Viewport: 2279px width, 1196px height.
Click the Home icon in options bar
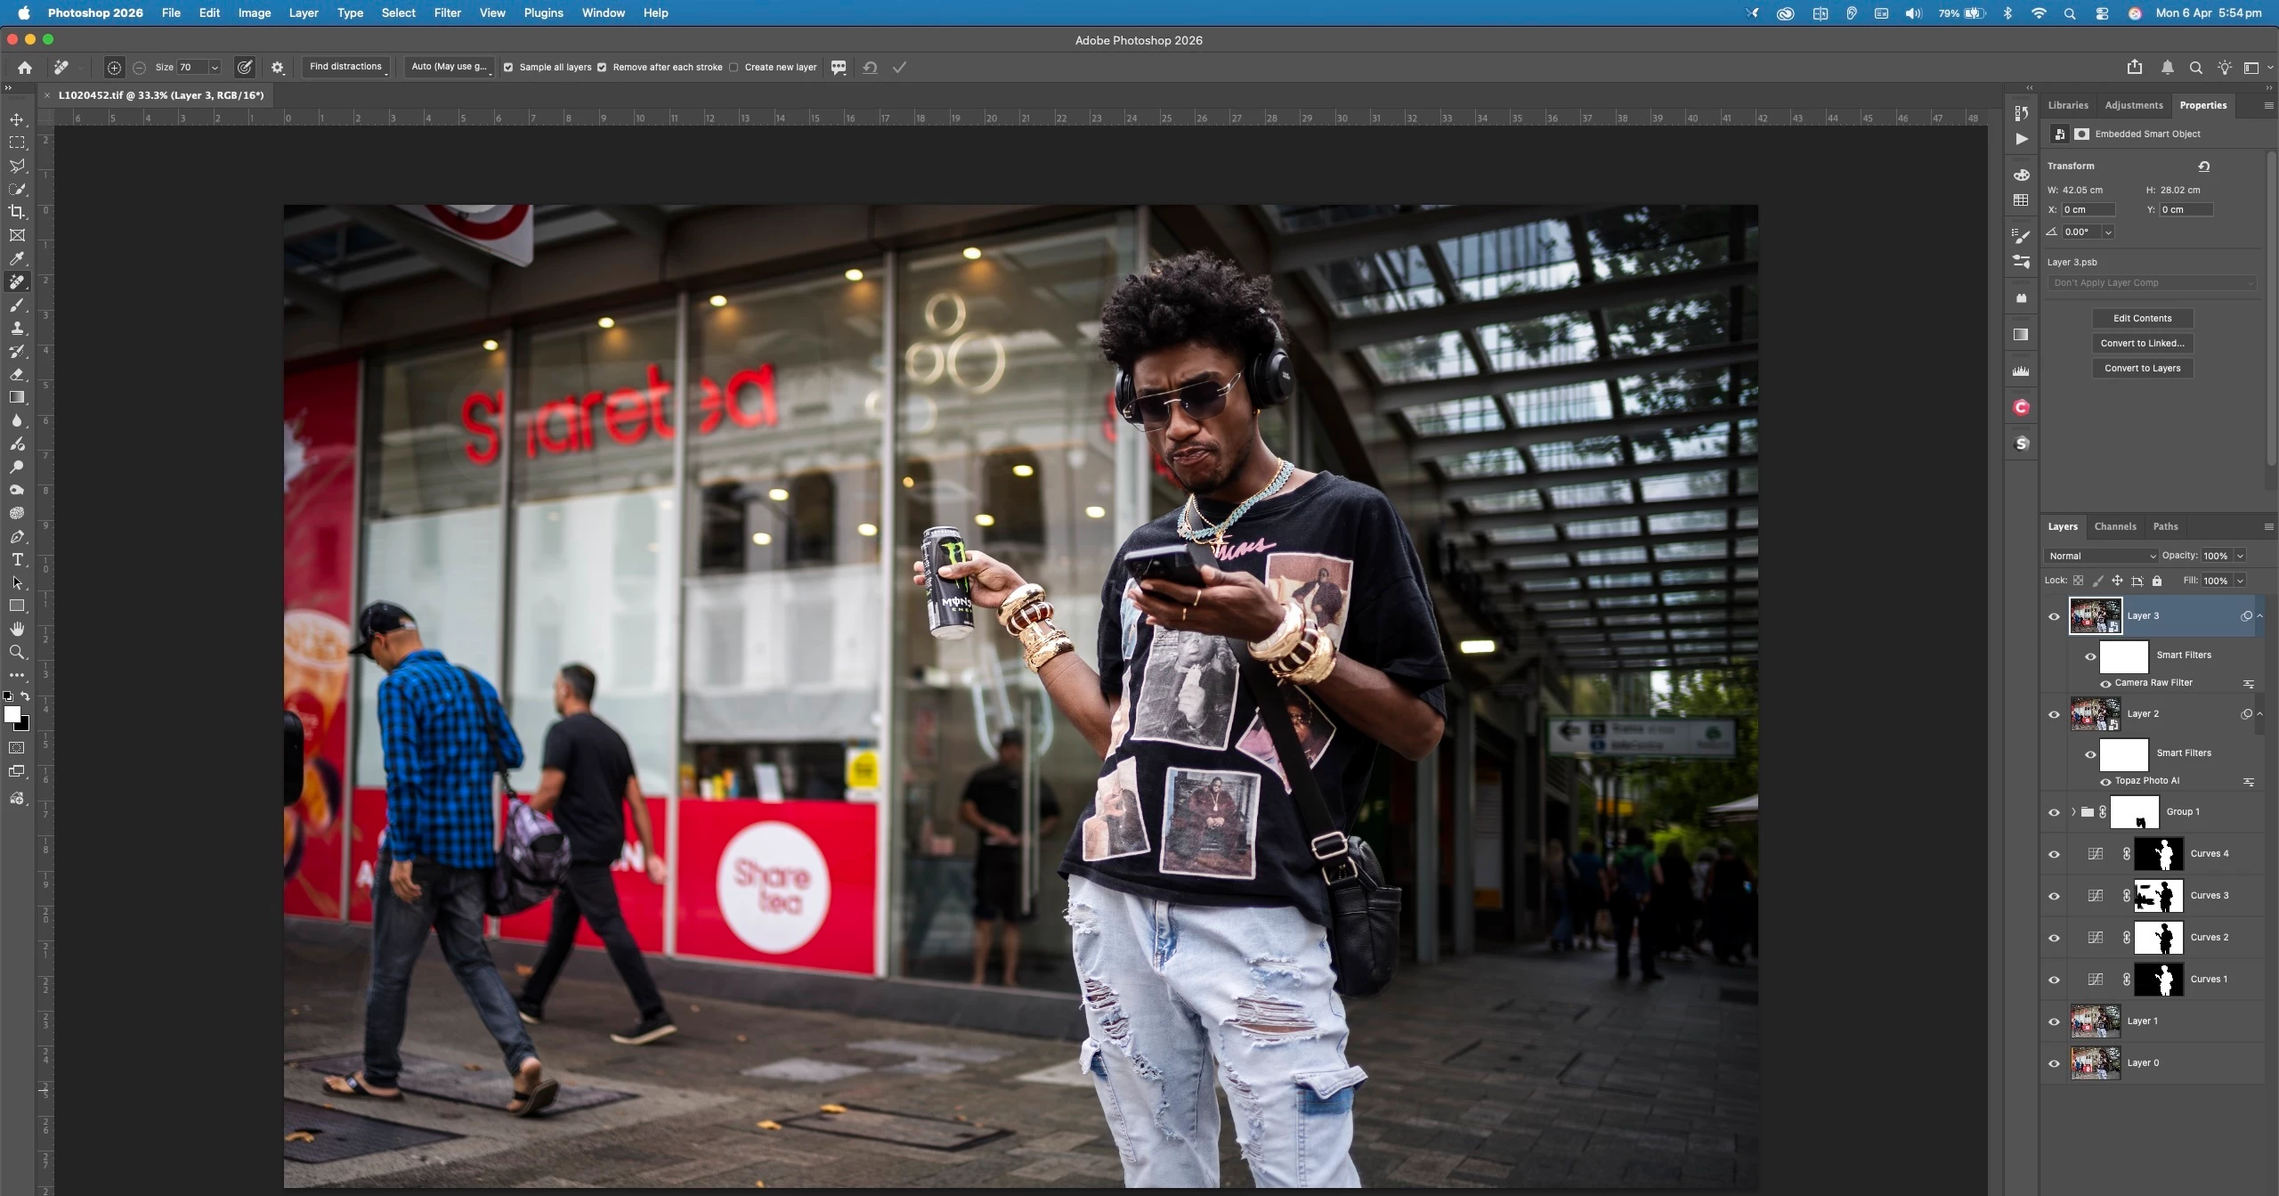coord(25,67)
